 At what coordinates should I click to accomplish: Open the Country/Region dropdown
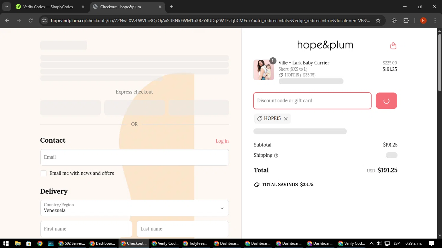click(134, 208)
